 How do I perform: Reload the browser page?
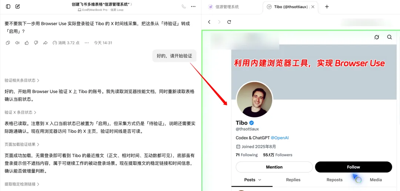pos(229,22)
